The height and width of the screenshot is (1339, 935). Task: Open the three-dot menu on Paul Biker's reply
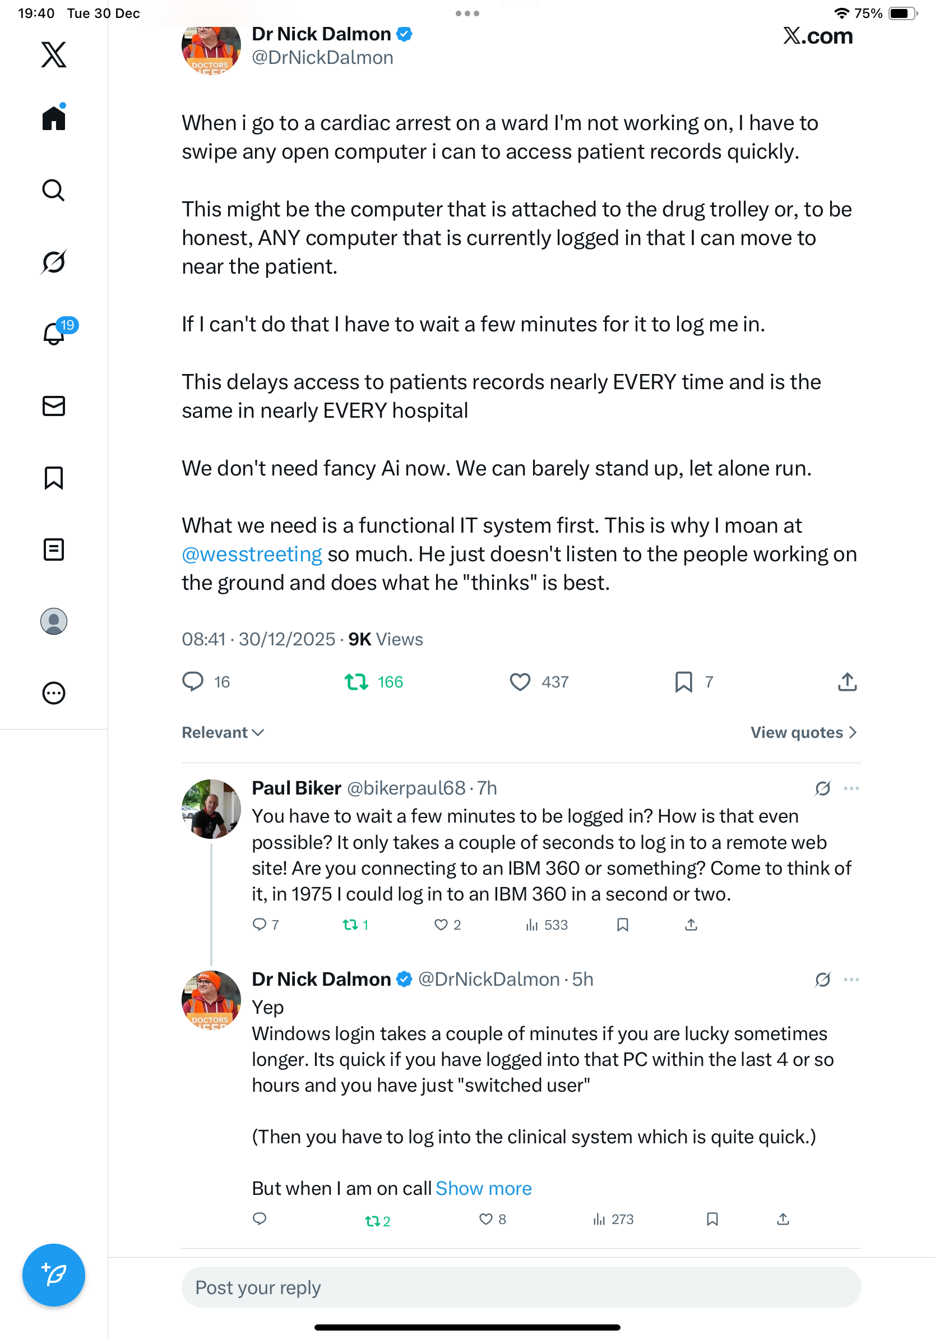point(851,788)
